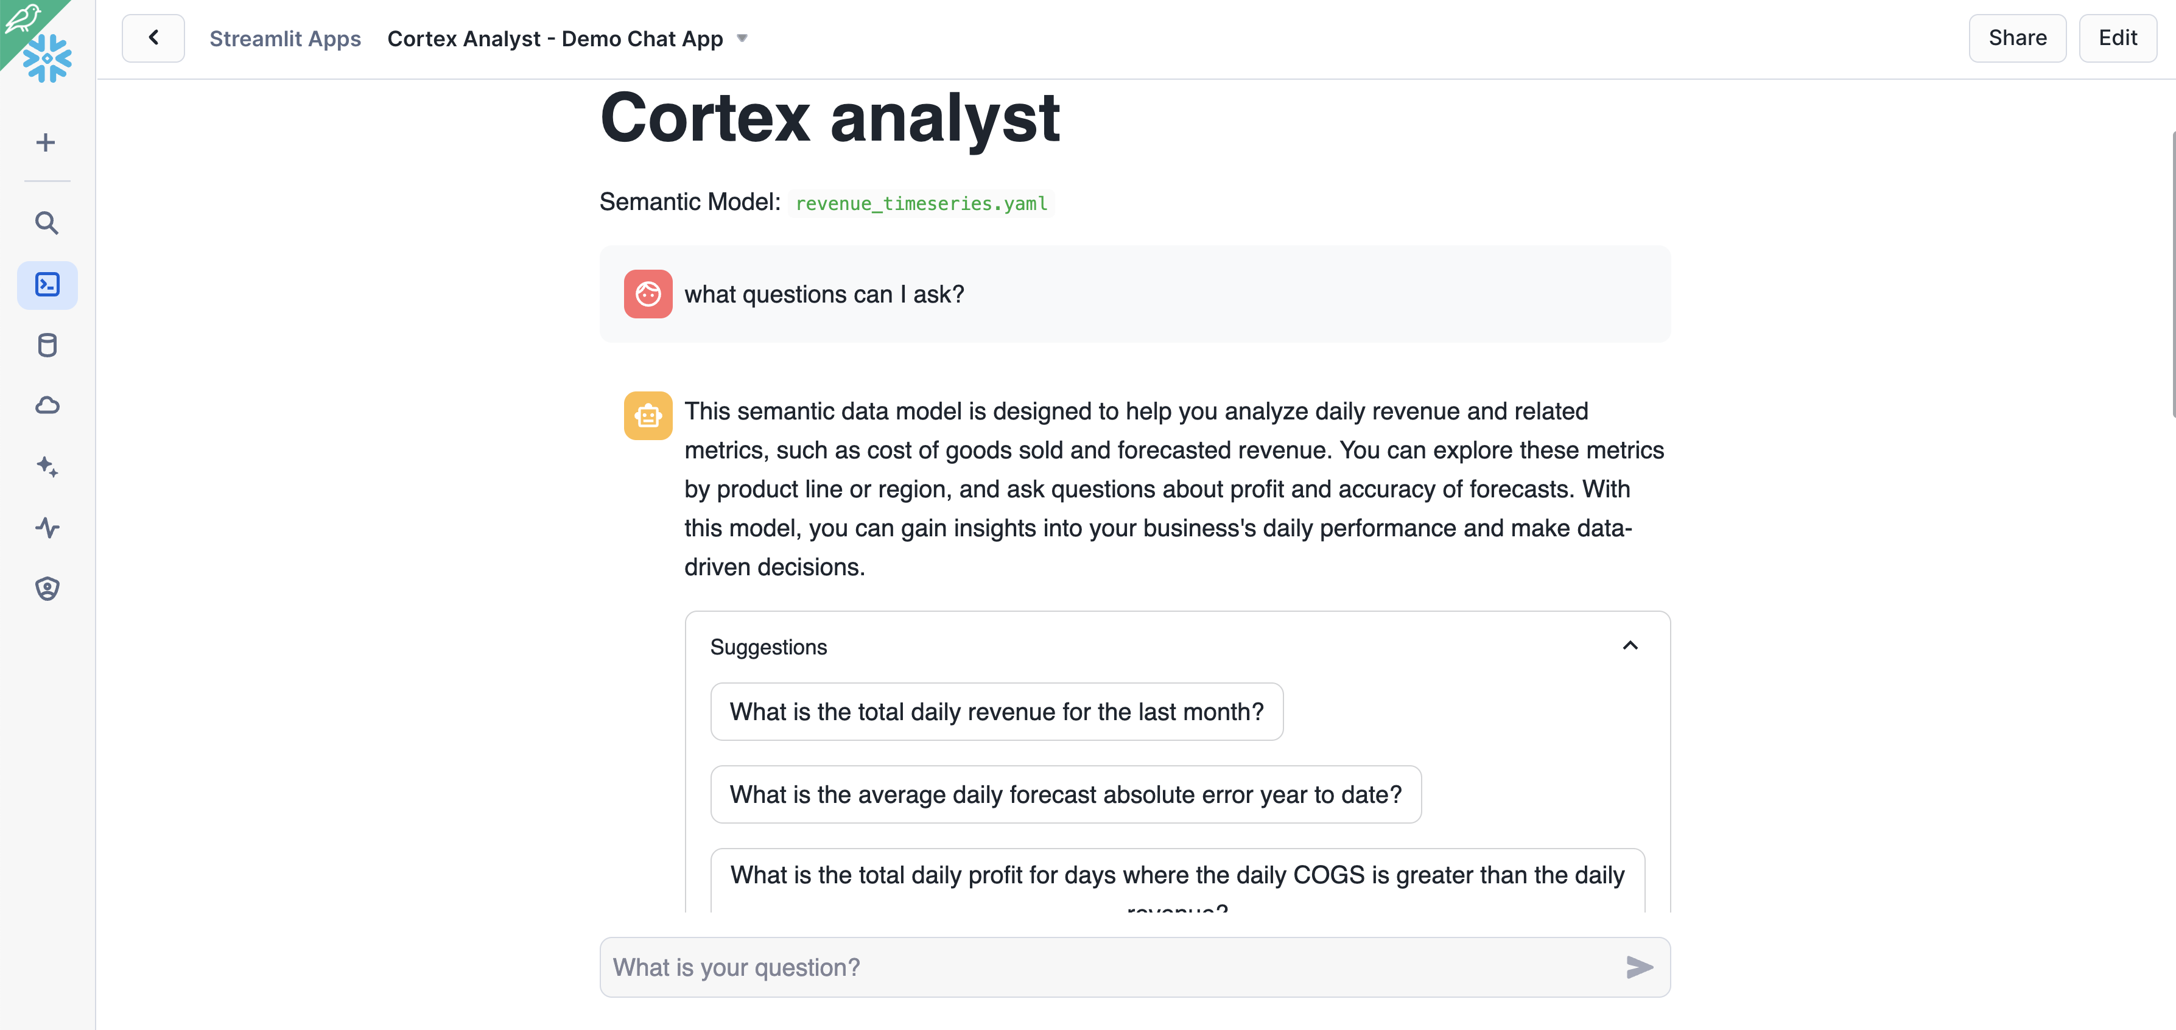
Task: Open the Projects terminal icon in sidebar
Action: tap(47, 286)
